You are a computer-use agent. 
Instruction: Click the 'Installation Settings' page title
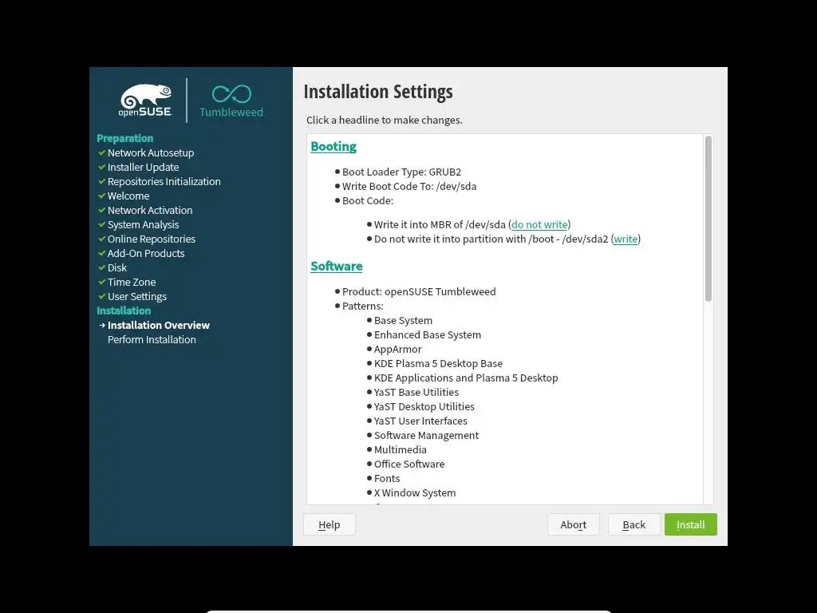[378, 92]
